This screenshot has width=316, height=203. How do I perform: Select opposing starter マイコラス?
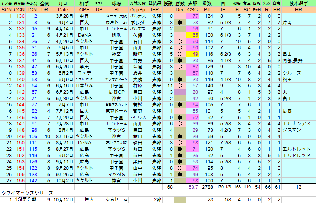pos(138,117)
